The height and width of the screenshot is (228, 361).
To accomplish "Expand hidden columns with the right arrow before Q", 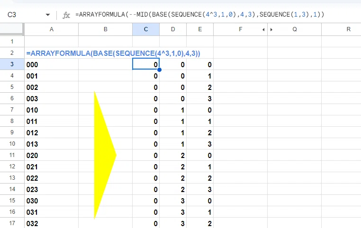I will (271, 29).
